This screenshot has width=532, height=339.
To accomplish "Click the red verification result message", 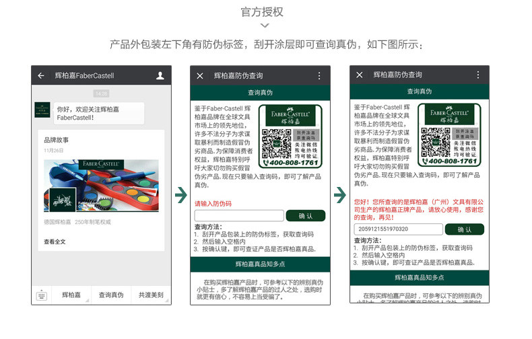I will (419, 209).
